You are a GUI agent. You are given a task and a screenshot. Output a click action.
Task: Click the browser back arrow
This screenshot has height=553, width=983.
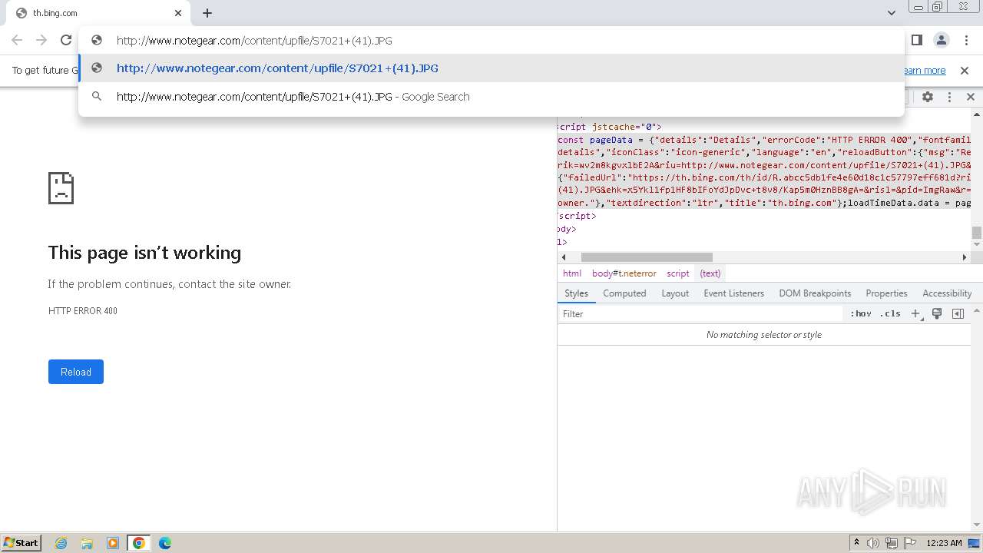click(17, 40)
